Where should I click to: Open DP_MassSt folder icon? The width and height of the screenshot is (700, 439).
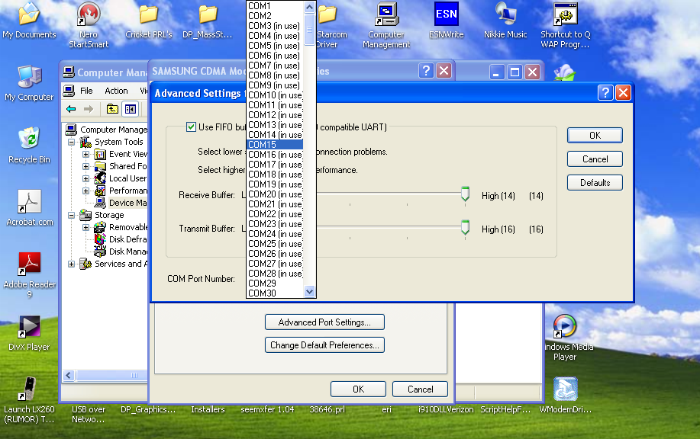(x=208, y=21)
